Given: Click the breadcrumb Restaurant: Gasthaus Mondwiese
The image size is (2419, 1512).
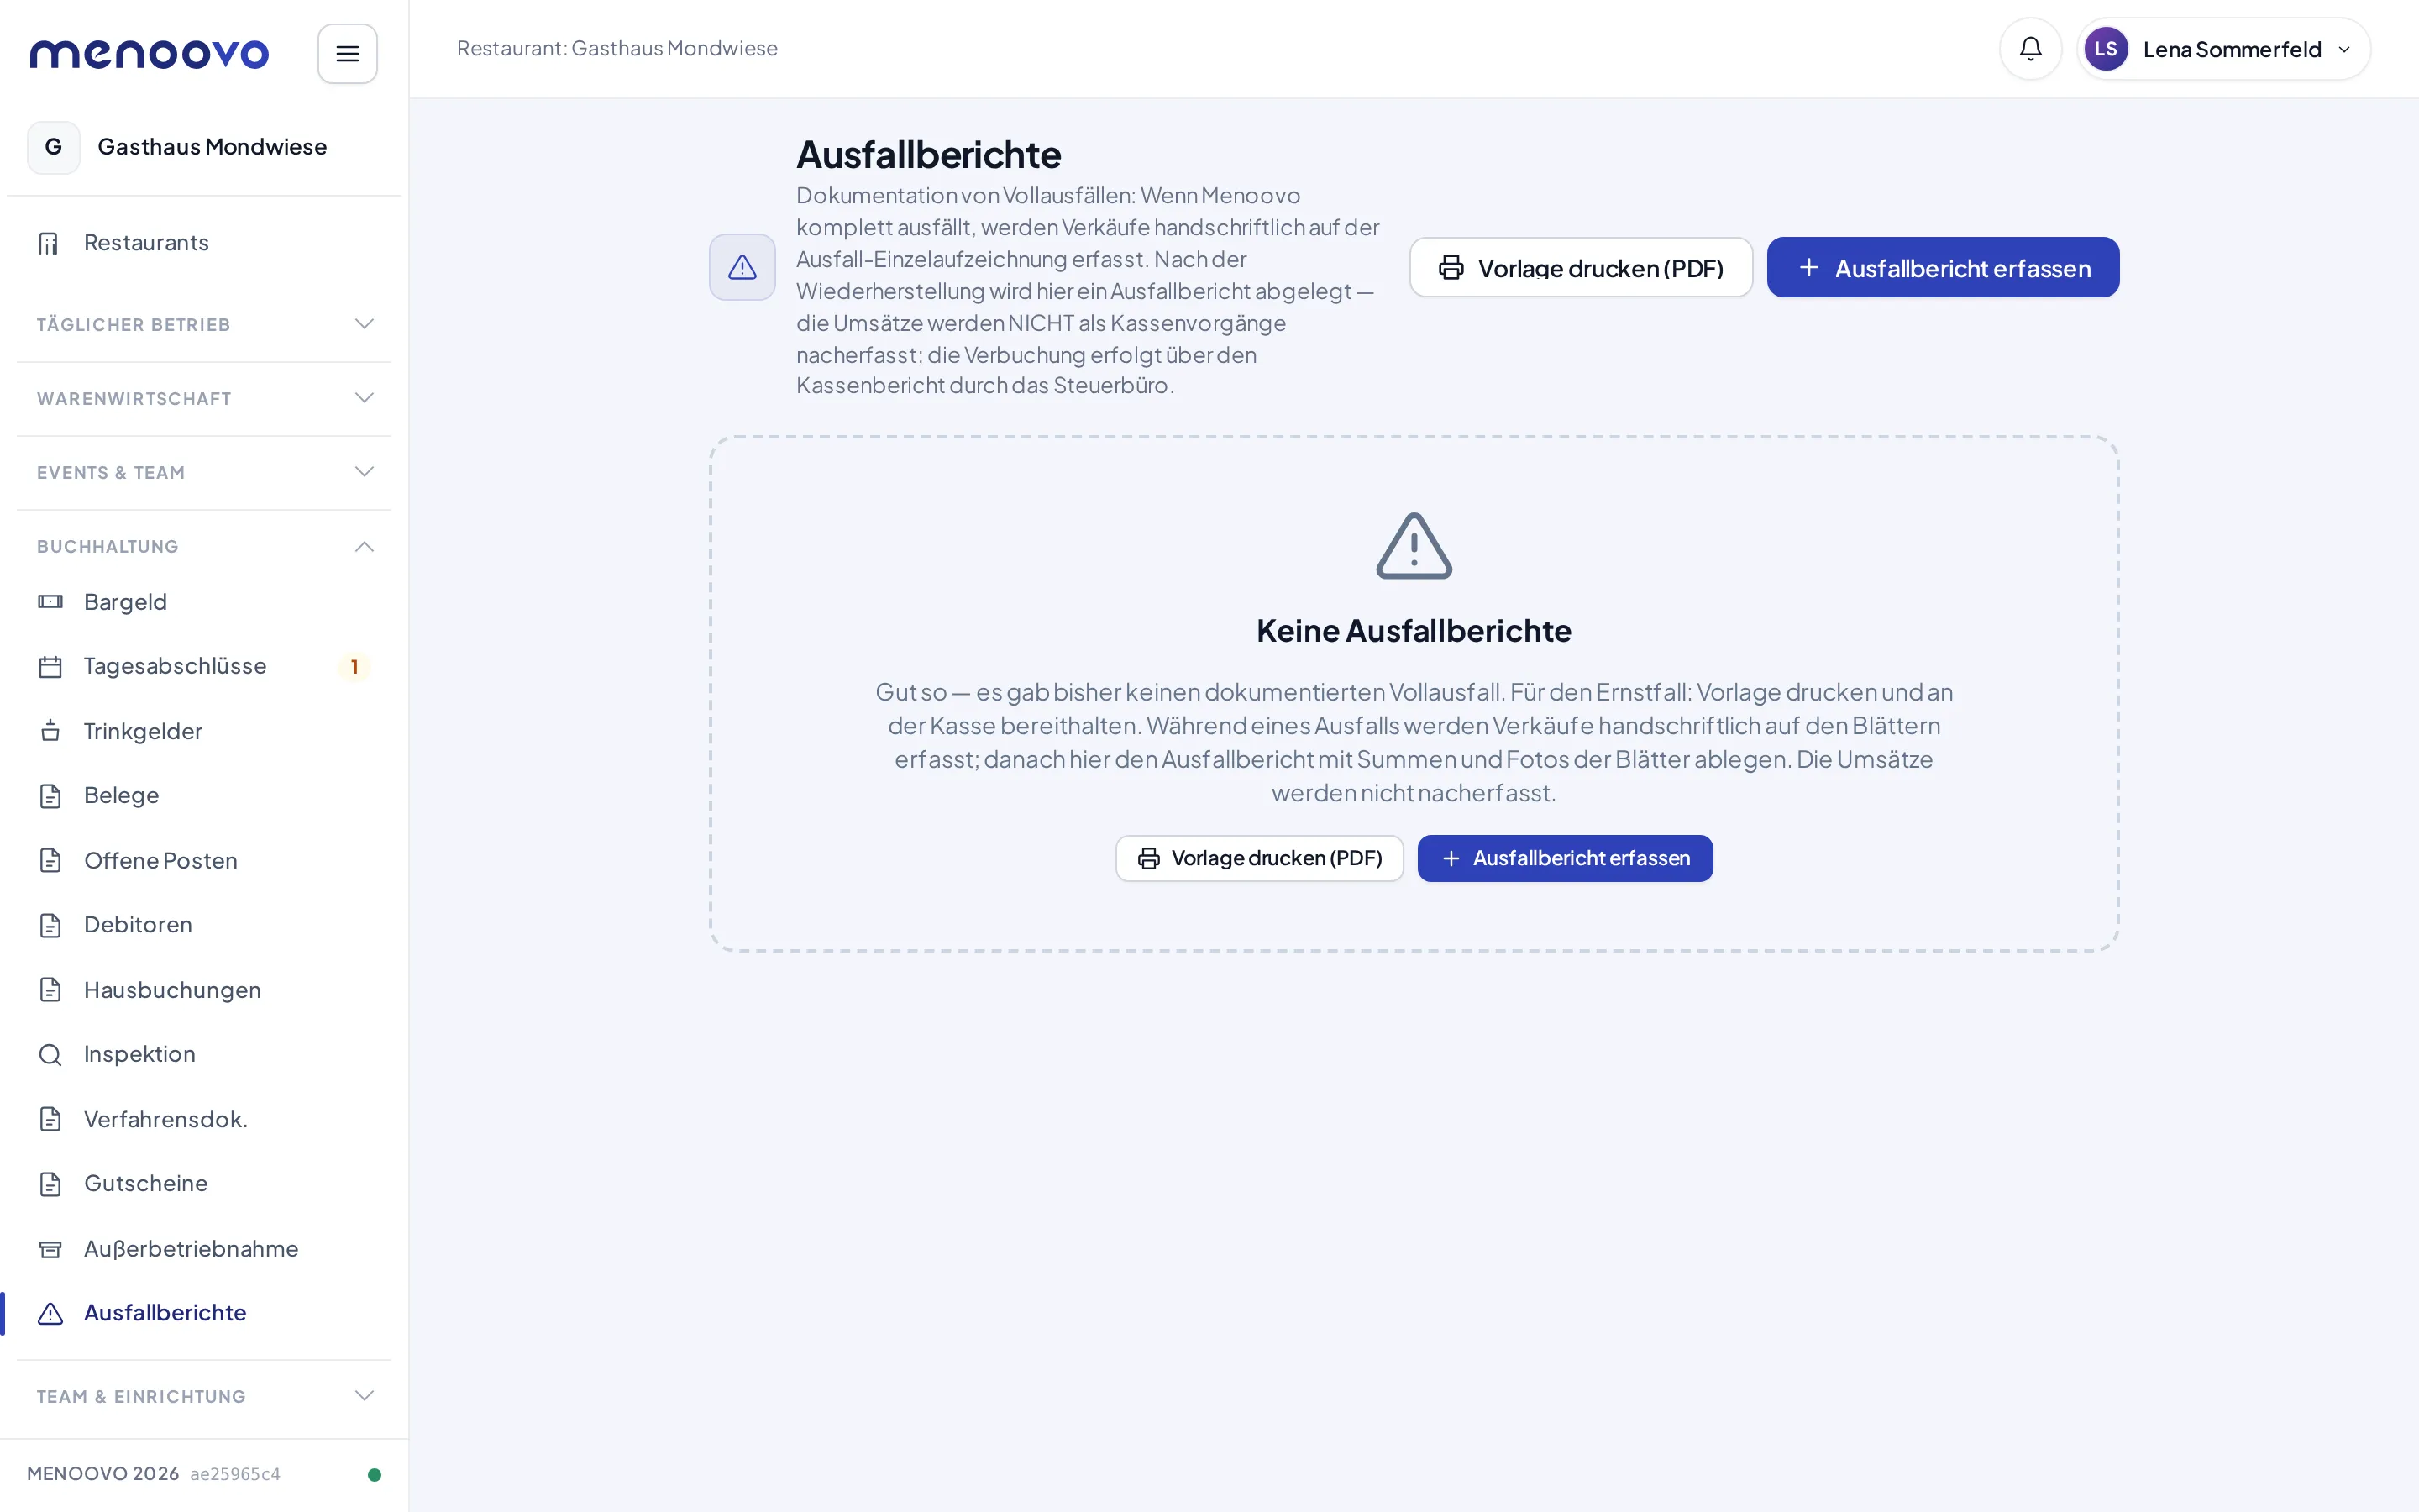Looking at the screenshot, I should 617,48.
